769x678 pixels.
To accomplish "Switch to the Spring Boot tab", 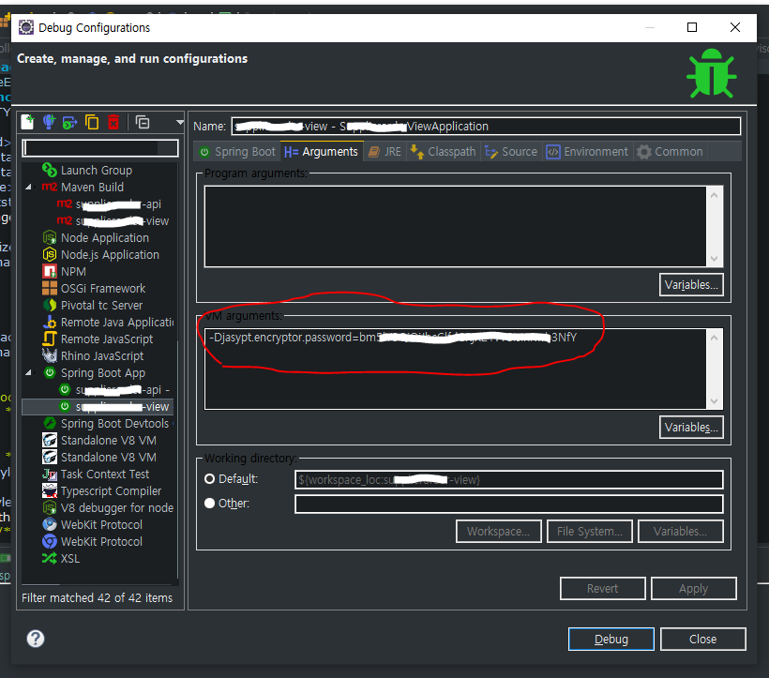I will pos(238,152).
